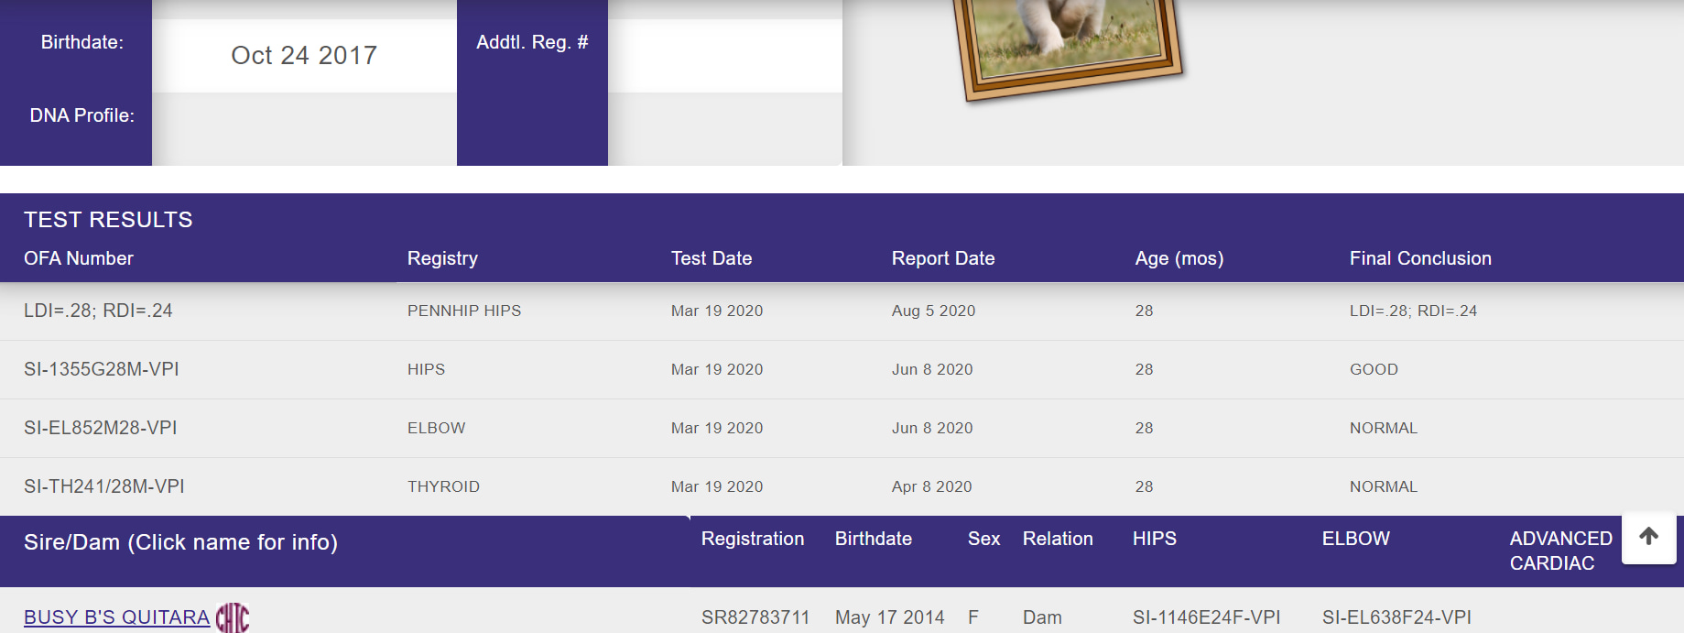This screenshot has height=633, width=1684.
Task: Select the SI-1355G28M-VPI hips number
Action: pos(102,369)
